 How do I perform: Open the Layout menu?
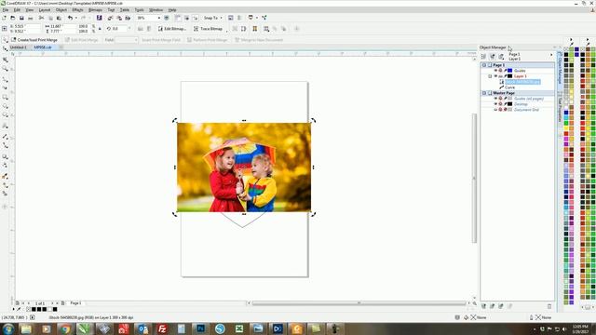(45, 10)
